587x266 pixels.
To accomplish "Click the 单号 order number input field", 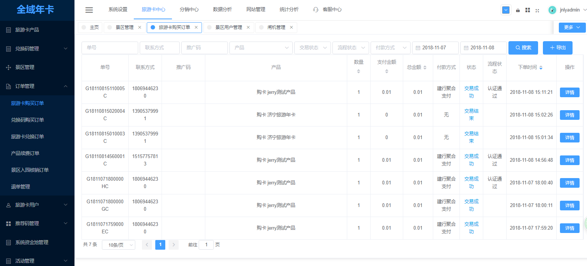I will tap(110, 48).
